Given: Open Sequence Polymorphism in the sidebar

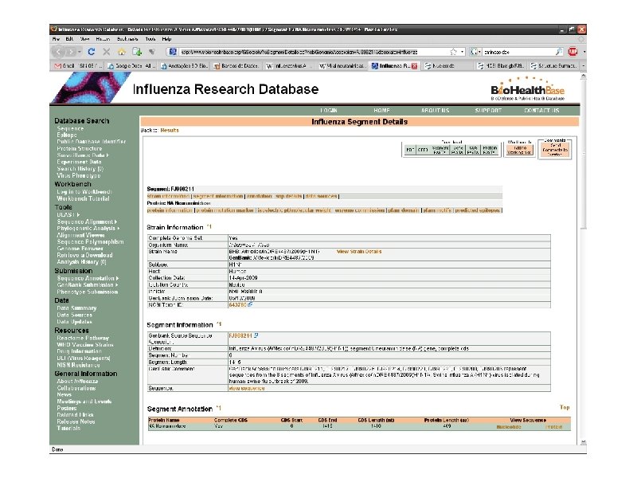Looking at the screenshot, I should tap(90, 242).
